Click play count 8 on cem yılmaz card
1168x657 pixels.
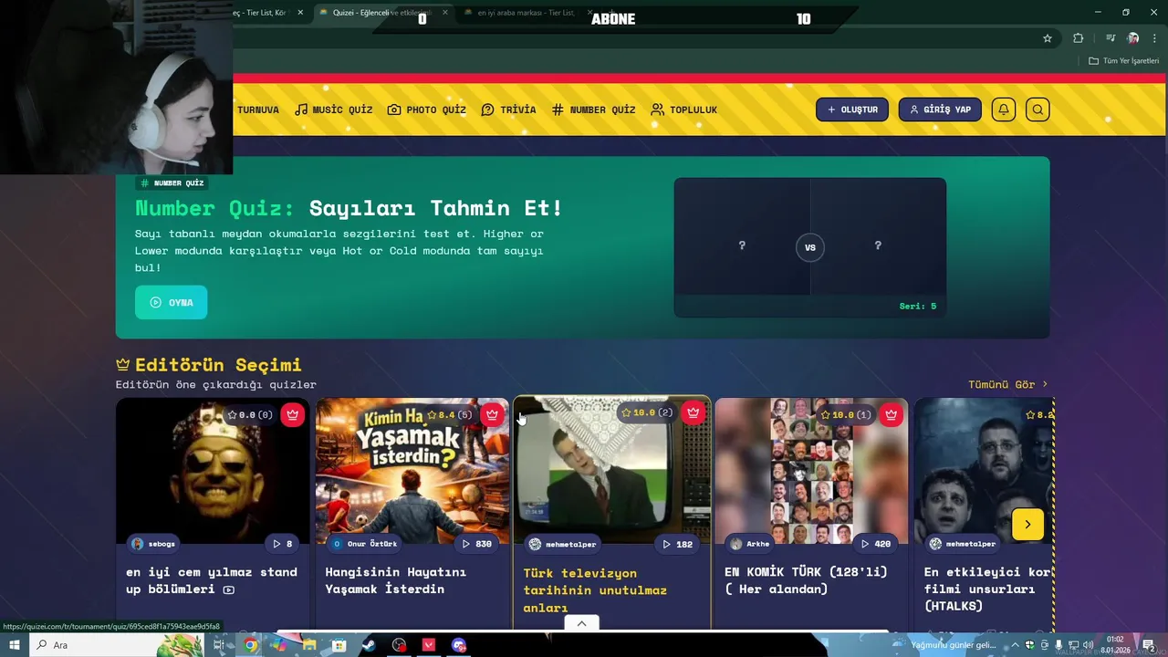283,544
